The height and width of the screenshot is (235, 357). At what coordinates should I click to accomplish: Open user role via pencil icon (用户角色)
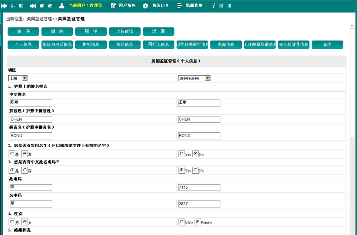[114, 6]
